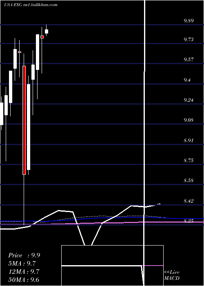This screenshot has width=204, height=286.
Task: Click the '<<Live MACD' label
Action: (x=172, y=275)
